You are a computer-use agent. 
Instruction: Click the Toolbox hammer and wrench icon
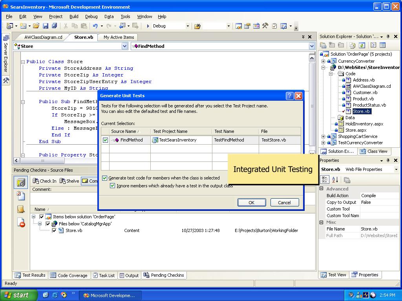click(265, 26)
